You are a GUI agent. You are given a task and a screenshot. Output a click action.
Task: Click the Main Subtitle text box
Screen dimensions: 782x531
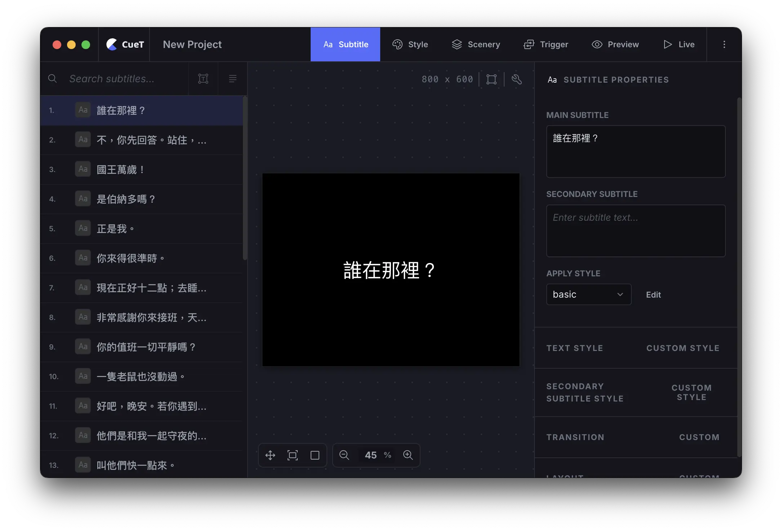click(x=636, y=152)
